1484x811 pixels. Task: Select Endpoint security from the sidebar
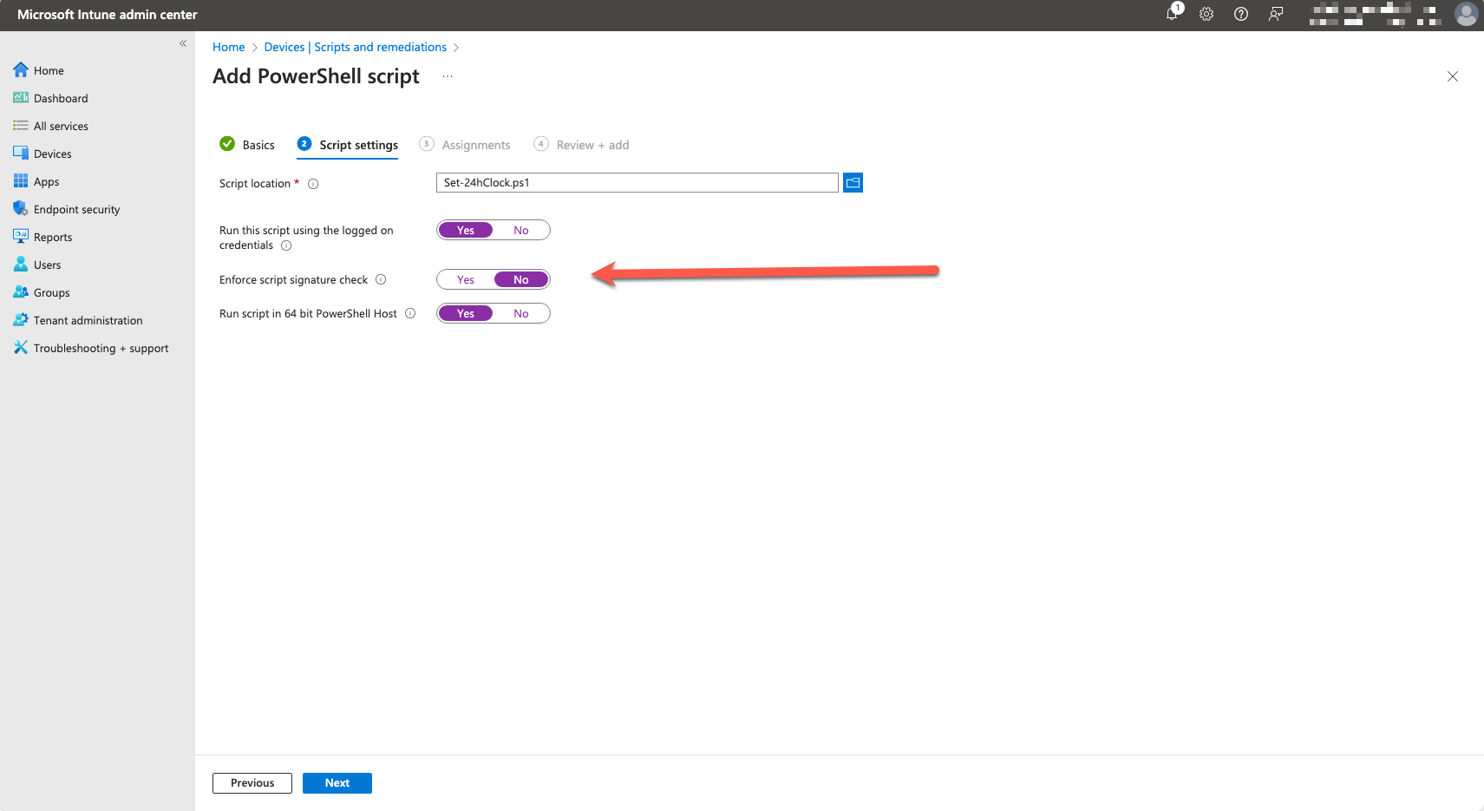click(x=77, y=208)
